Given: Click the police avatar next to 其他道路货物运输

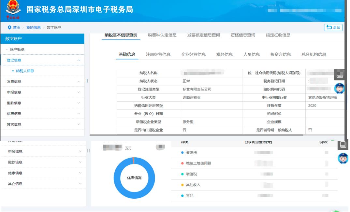Looking at the screenshot, I should coord(341,89).
